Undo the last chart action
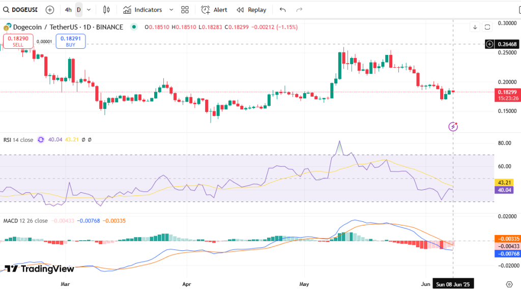Viewport: 521px width, 289px height. click(283, 10)
